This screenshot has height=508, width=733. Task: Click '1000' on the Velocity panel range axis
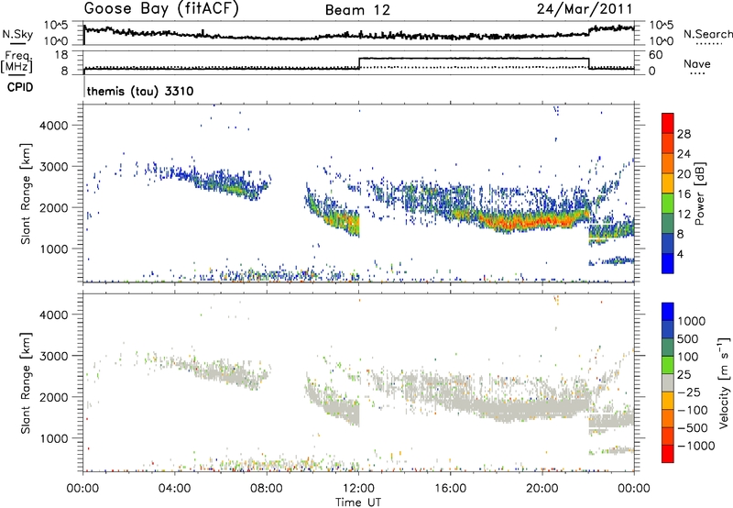(53, 438)
